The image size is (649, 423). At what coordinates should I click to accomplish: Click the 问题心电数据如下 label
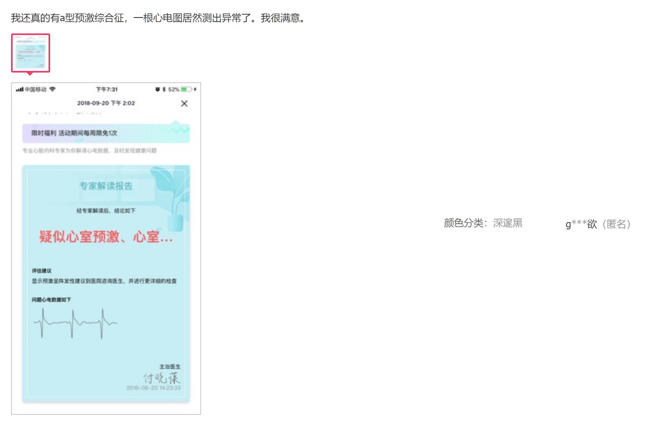click(x=51, y=300)
